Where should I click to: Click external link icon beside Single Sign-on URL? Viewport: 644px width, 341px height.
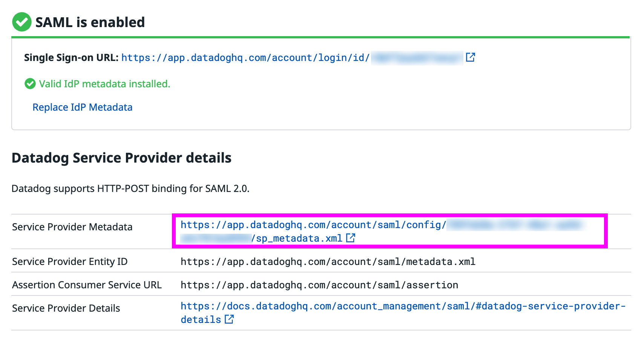pos(470,57)
